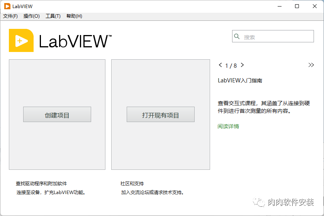Image resolution: width=324 pixels, height=216 pixels.
Task: Open the 帮助(H) menu
Action: [74, 16]
